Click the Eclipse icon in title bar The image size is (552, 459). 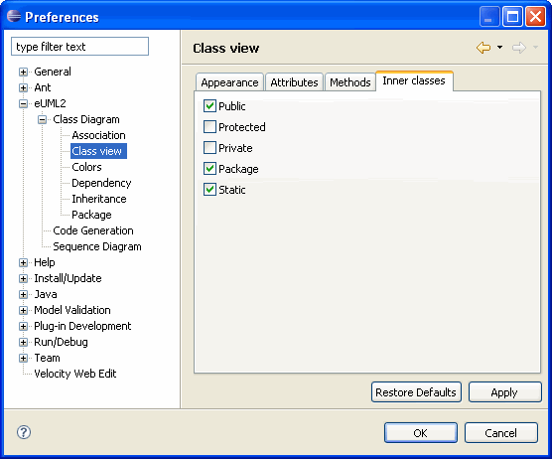pyautogui.click(x=14, y=16)
